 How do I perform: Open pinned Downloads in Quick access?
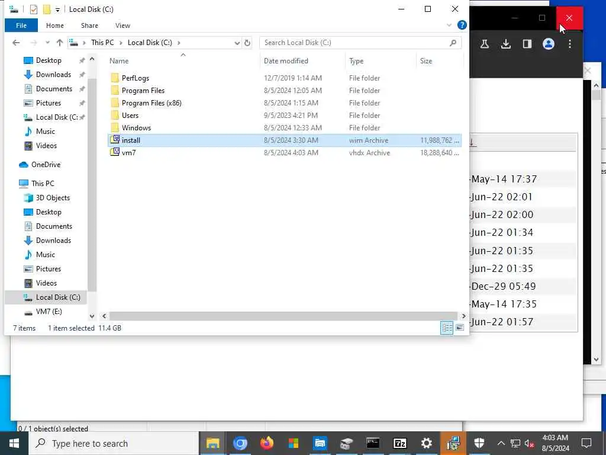[x=53, y=75]
